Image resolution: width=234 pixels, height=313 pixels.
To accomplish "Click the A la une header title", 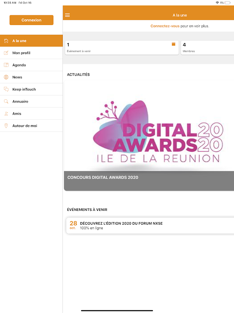I will 180,15.
